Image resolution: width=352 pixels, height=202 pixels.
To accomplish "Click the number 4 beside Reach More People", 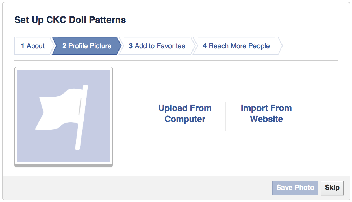I will coord(205,46).
